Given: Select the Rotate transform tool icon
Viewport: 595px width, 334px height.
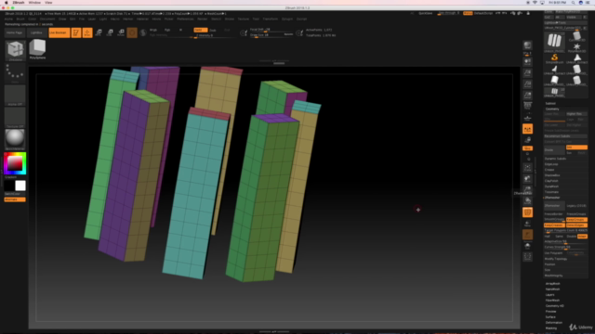Looking at the screenshot, I should click(121, 33).
